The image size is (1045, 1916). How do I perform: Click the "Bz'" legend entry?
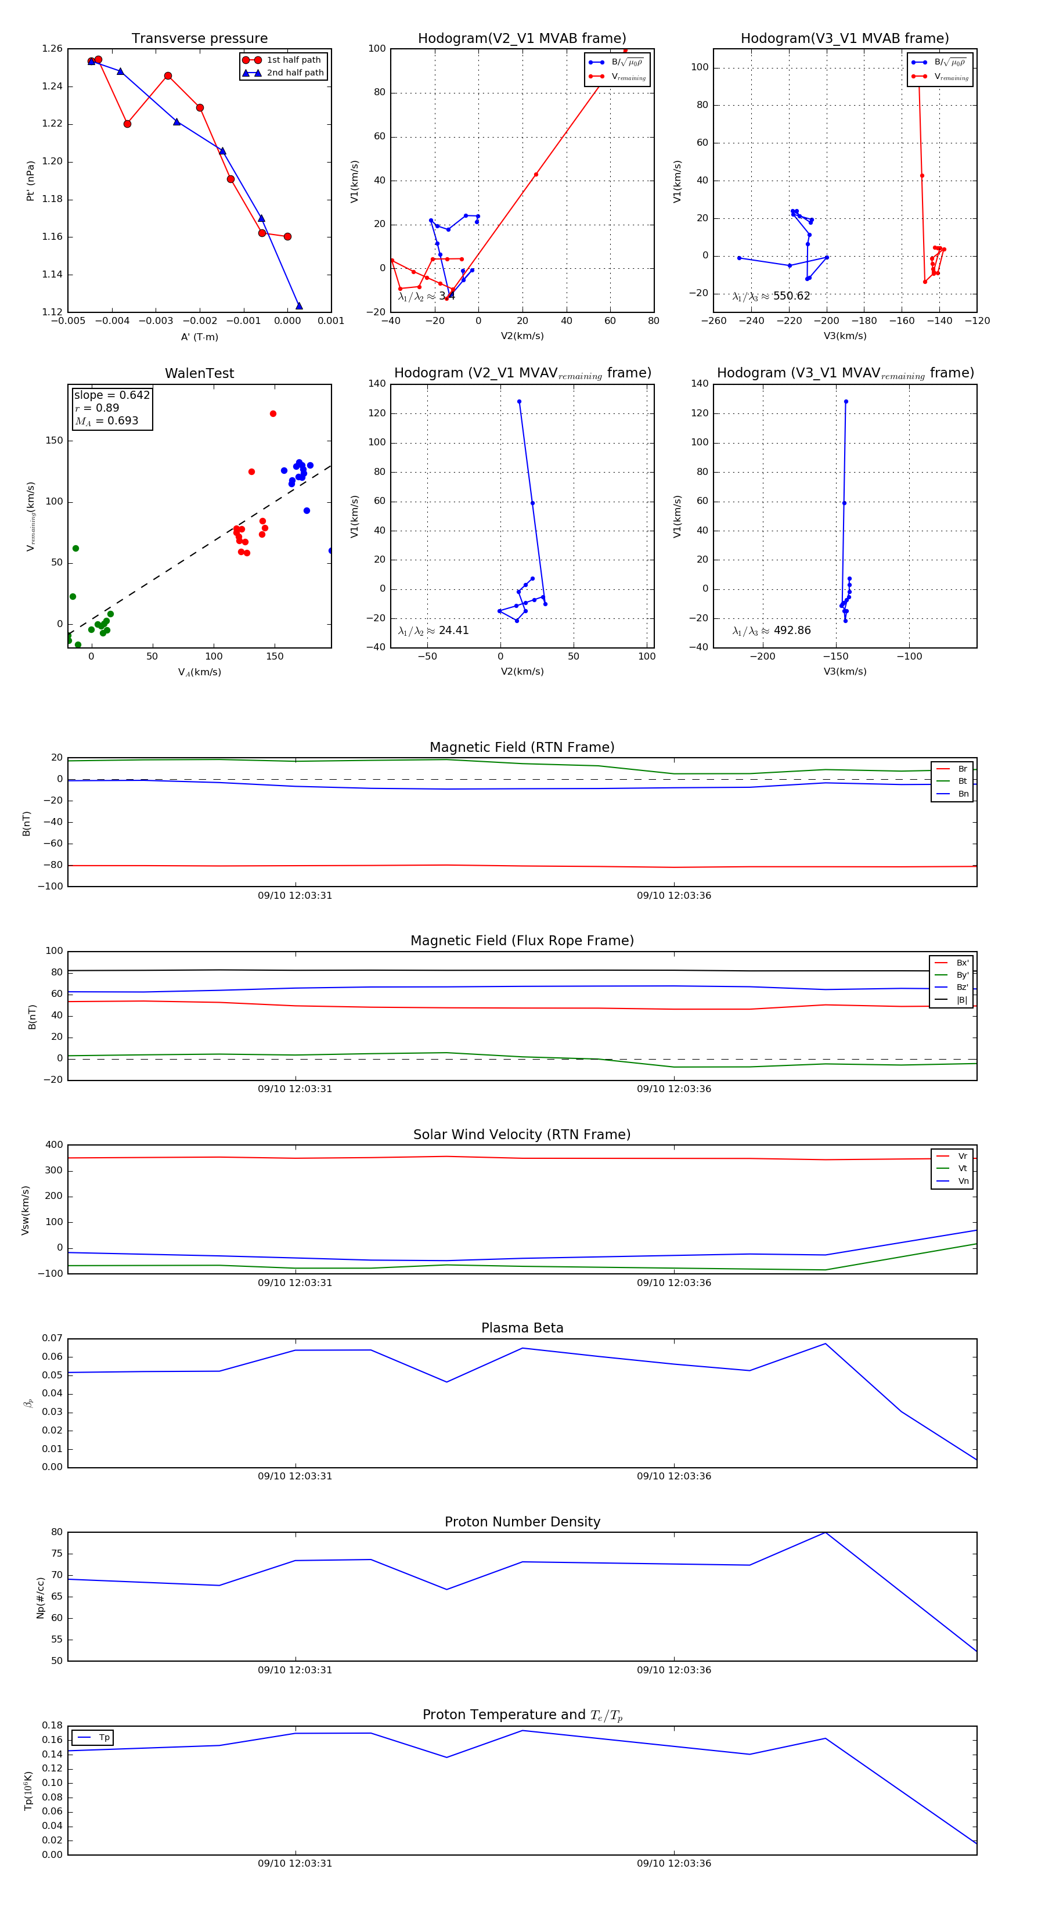coord(952,987)
